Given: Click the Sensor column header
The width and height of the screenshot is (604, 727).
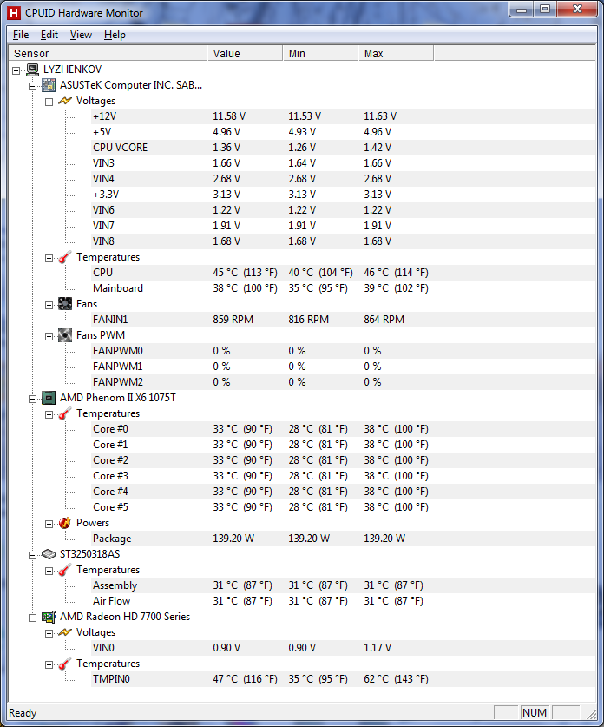Looking at the screenshot, I should coord(108,53).
